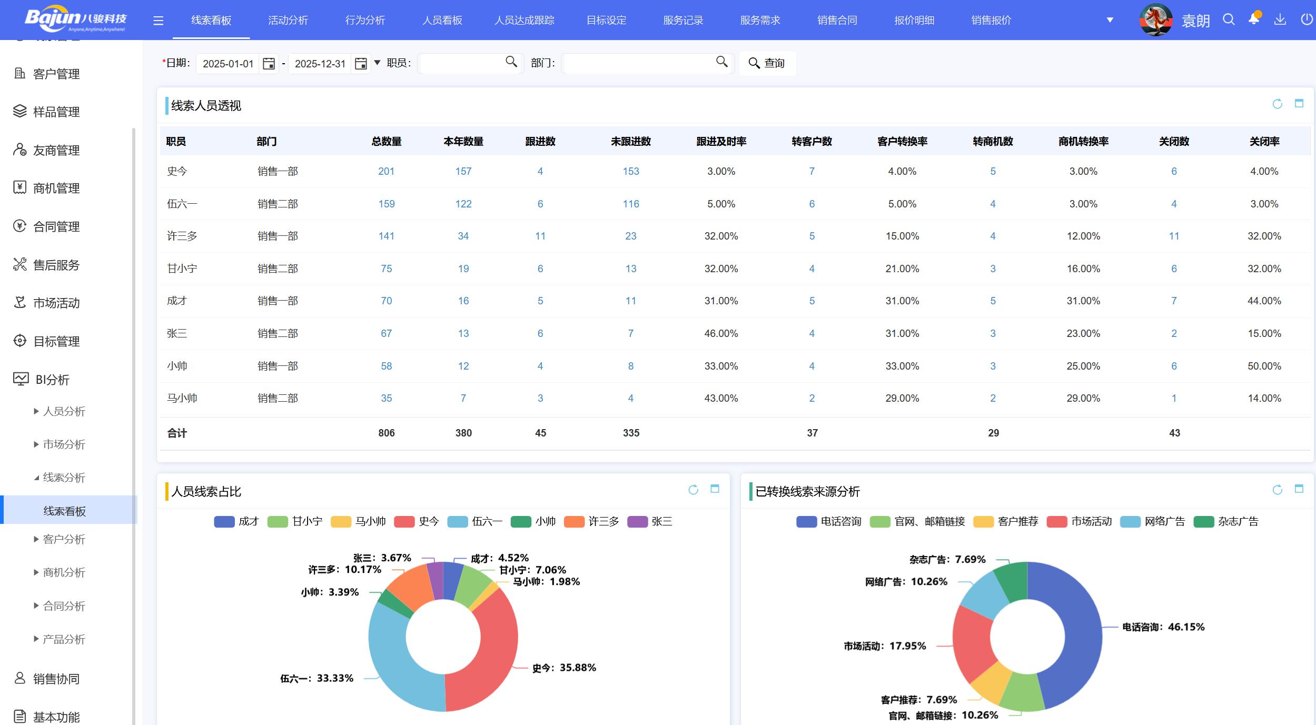Toggle 史今 legend in pie chart
The image size is (1316, 725).
click(x=417, y=522)
